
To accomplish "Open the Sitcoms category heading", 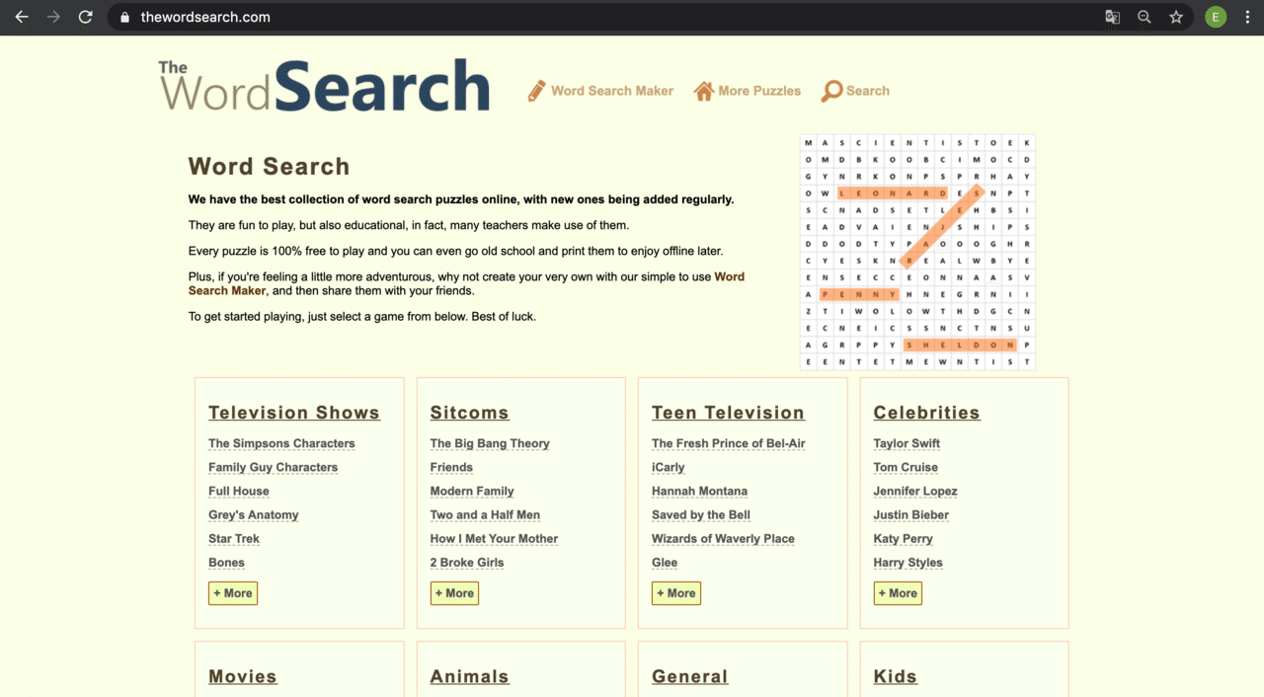I will 470,413.
